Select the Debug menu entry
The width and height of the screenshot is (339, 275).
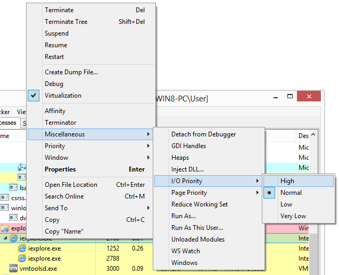(x=90, y=84)
